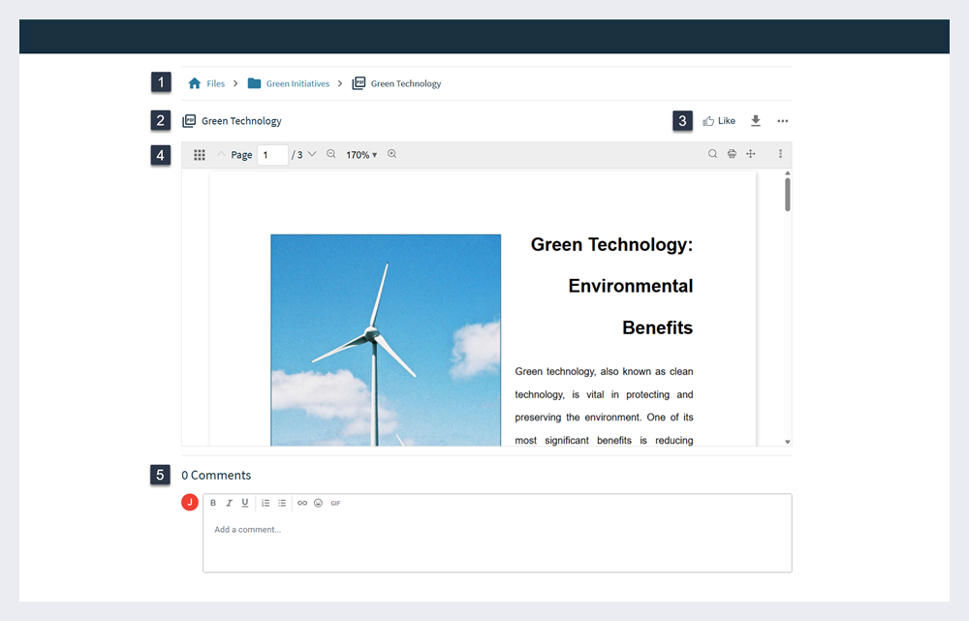
Task: Click the scrollbar down arrow in viewer
Action: 787,442
